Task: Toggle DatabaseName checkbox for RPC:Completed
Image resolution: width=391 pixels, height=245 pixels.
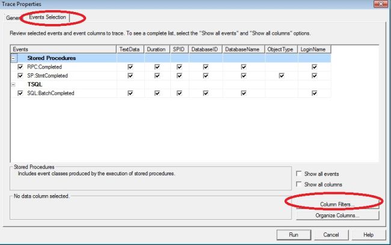Action: 244,67
